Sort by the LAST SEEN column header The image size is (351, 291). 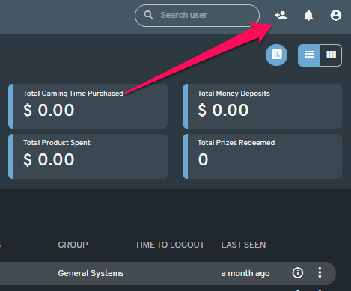[243, 245]
